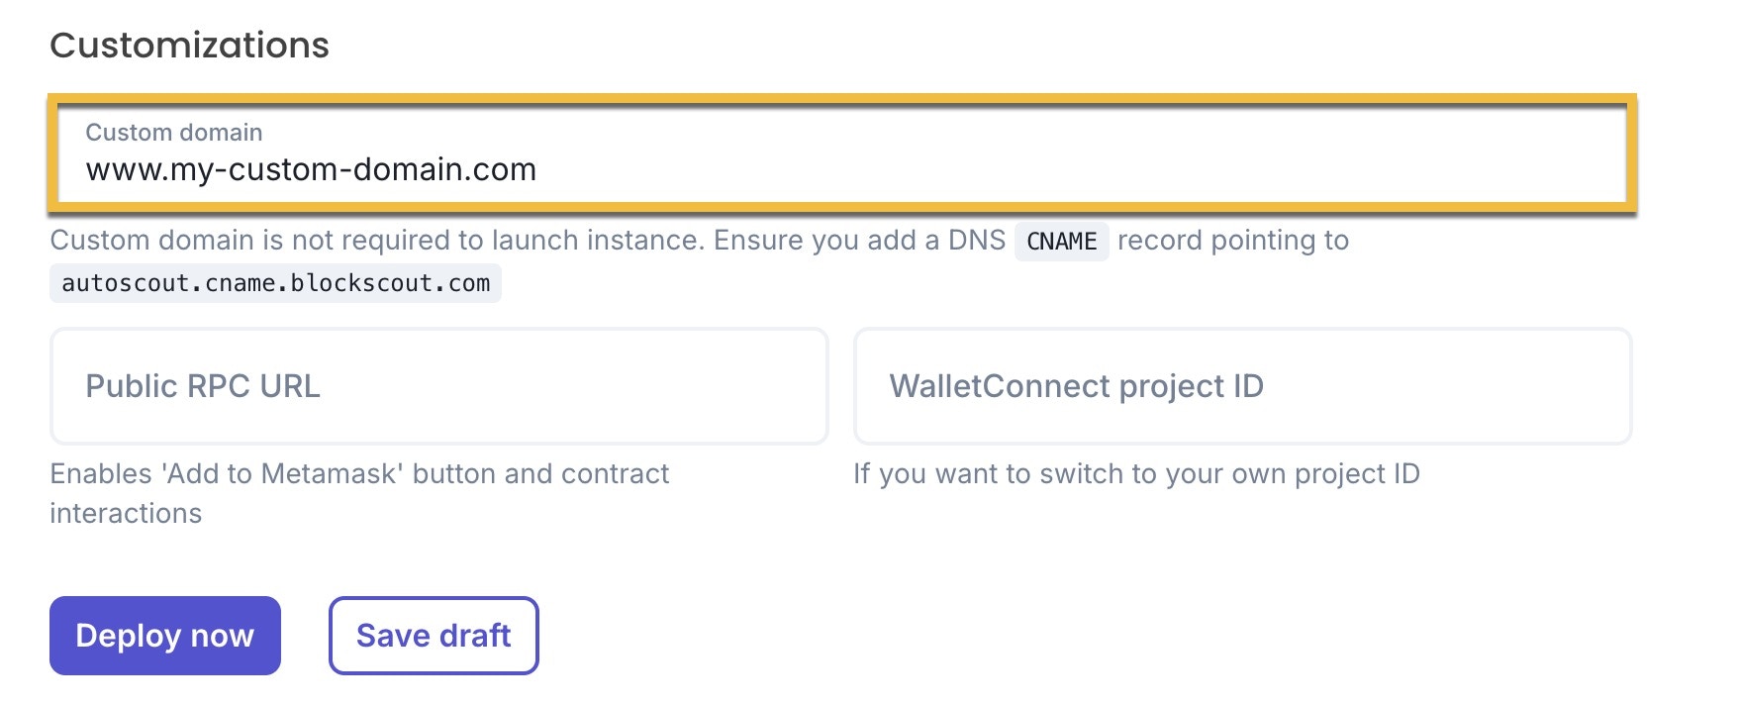Click the word DNS in helper text
1740x705 pixels.
click(977, 241)
